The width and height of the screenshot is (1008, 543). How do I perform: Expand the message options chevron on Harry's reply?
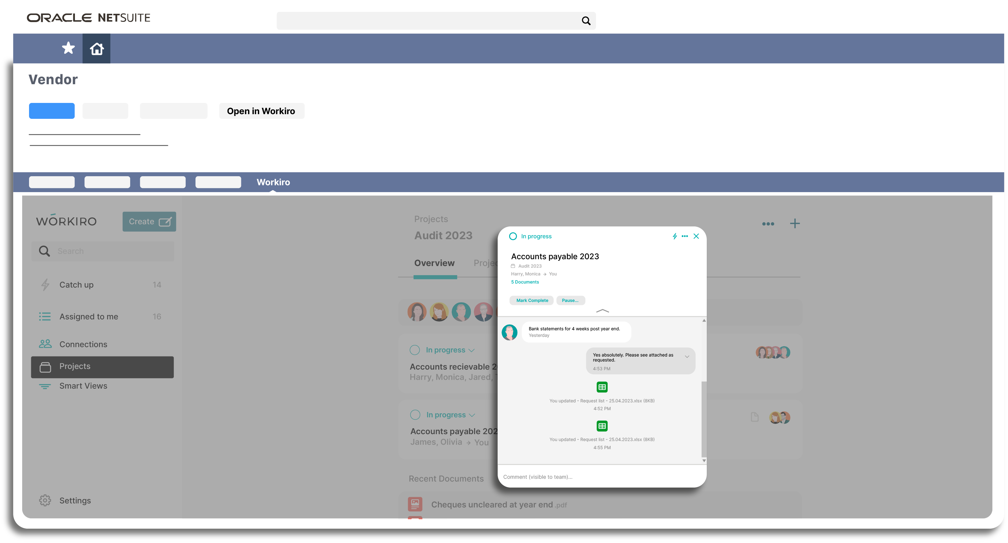(x=687, y=356)
